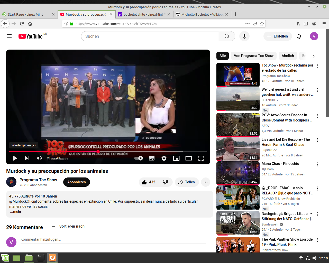Open a new Firefox tab
Image resolution: width=329 pixels, height=263 pixels.
235,14
